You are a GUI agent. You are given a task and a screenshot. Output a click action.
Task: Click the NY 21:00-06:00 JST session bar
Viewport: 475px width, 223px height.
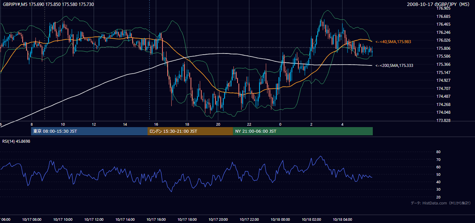point(303,131)
